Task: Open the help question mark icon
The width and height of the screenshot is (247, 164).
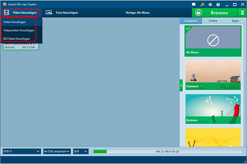Action: tap(218, 5)
